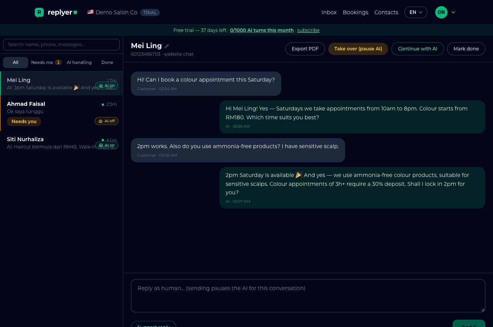Click 'Free trial — 37 days left' text
The image size is (493, 327).
pos(200,30)
